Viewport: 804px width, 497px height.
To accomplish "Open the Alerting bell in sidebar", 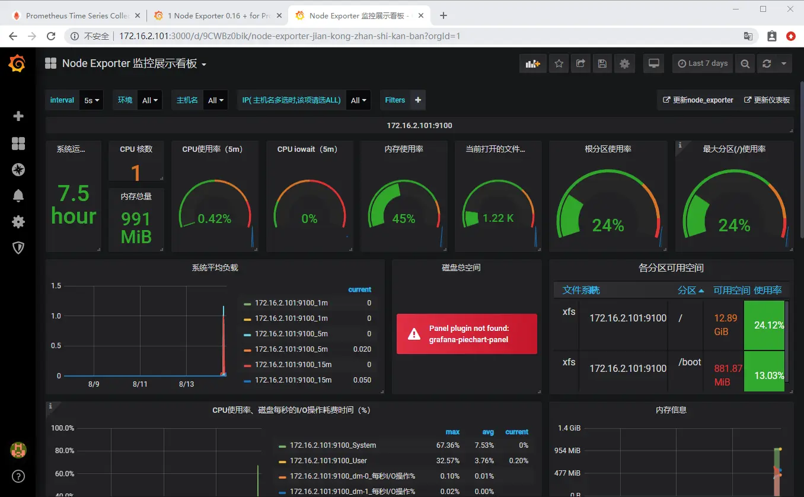I will [18, 195].
